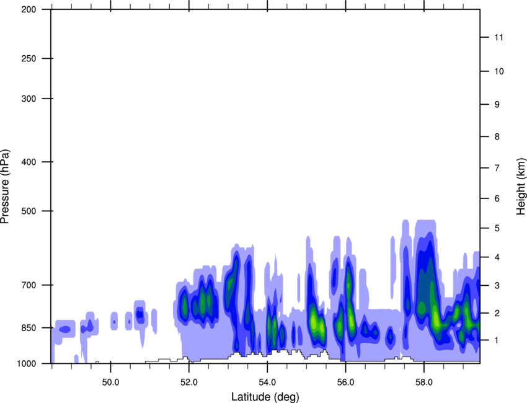The width and height of the screenshot is (527, 403).
Task: Click the 56.0 latitude tick label
Action: (345, 383)
